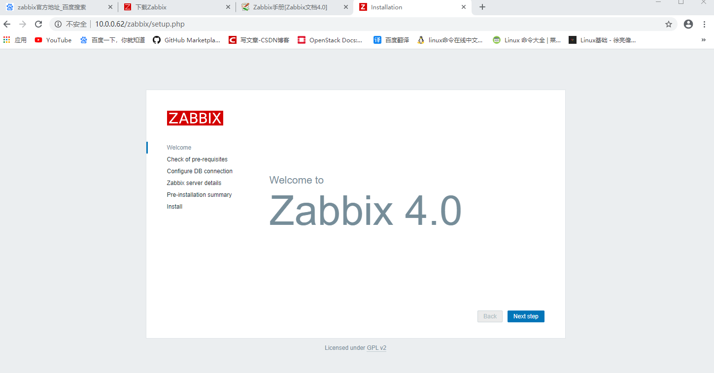The width and height of the screenshot is (714, 373).
Task: Open the GitHub Marketplace bookmark
Action: click(187, 40)
